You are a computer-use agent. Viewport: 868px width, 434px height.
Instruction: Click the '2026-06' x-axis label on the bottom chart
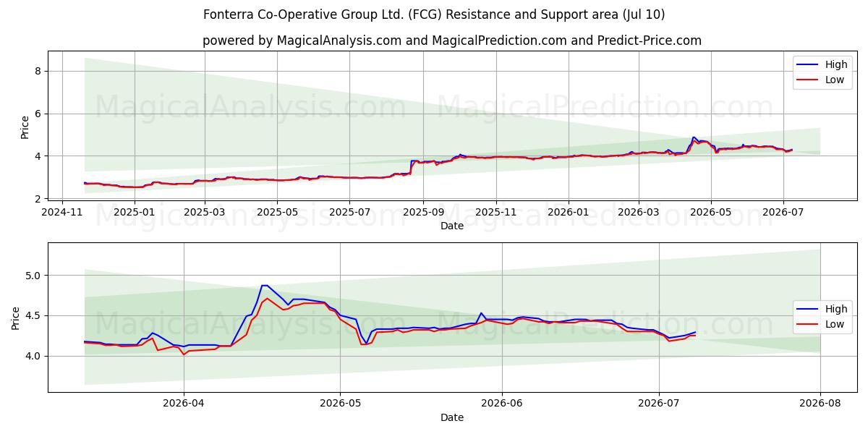click(x=502, y=404)
